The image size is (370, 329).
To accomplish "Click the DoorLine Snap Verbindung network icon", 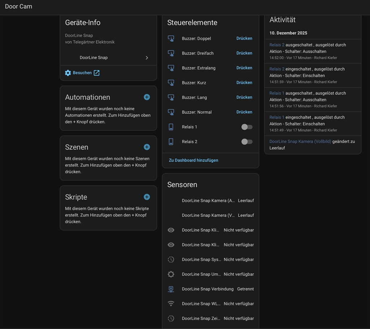I will (x=171, y=289).
